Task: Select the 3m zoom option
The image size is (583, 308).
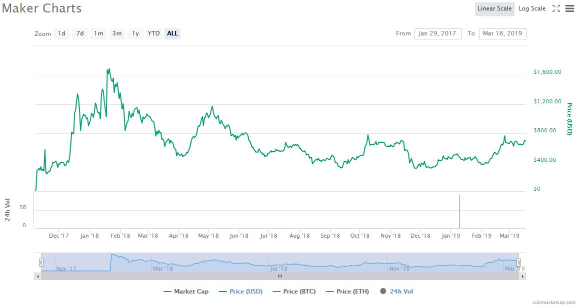Action: (117, 33)
